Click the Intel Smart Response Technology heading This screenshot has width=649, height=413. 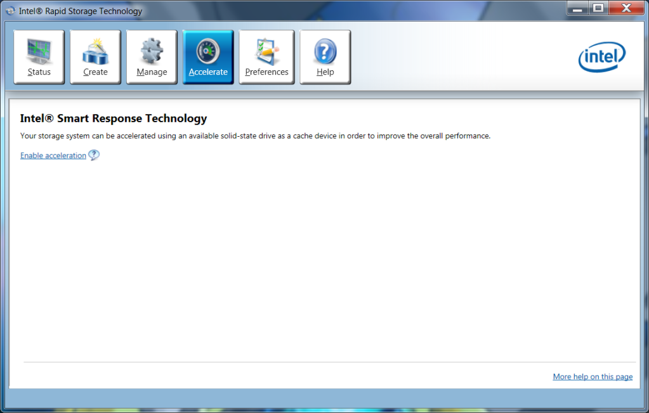coord(114,118)
